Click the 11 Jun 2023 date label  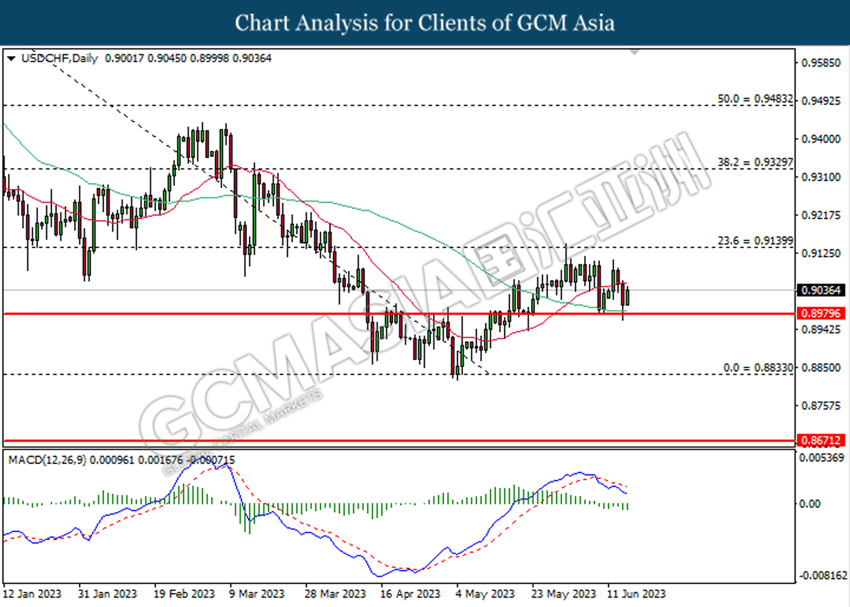pos(636,593)
